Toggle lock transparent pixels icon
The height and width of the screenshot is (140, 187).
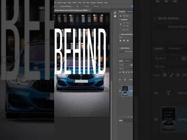click(123, 72)
